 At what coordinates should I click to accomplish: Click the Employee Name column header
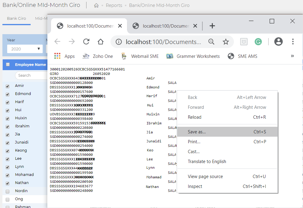[x=31, y=65]
